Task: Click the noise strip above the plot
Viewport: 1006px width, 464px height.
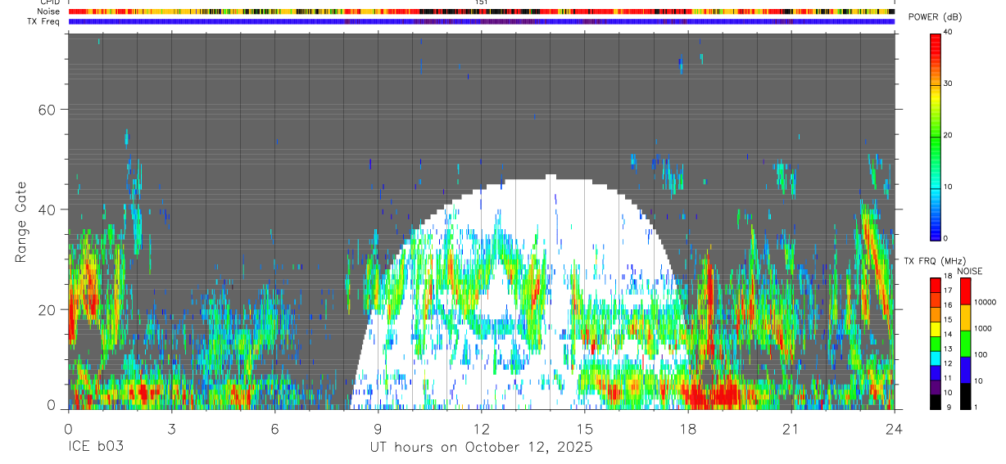Action: coord(481,11)
